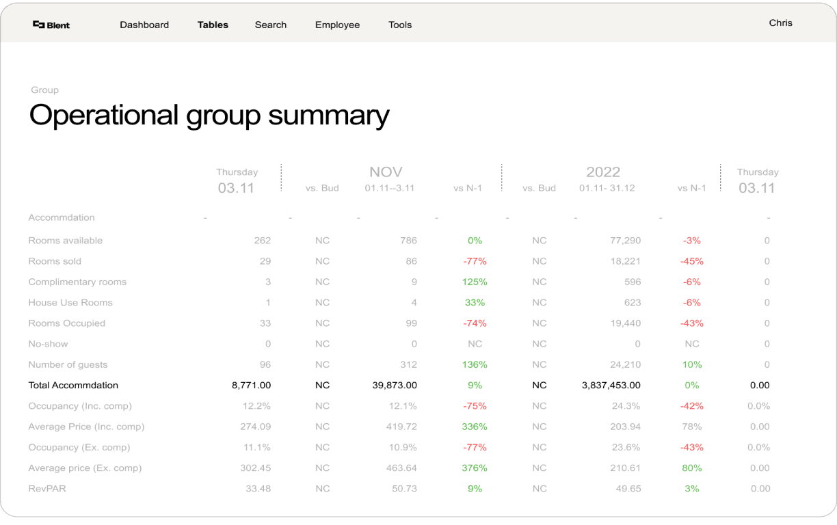Open the Search navigation item
This screenshot has height=525, width=837.
pyautogui.click(x=271, y=25)
